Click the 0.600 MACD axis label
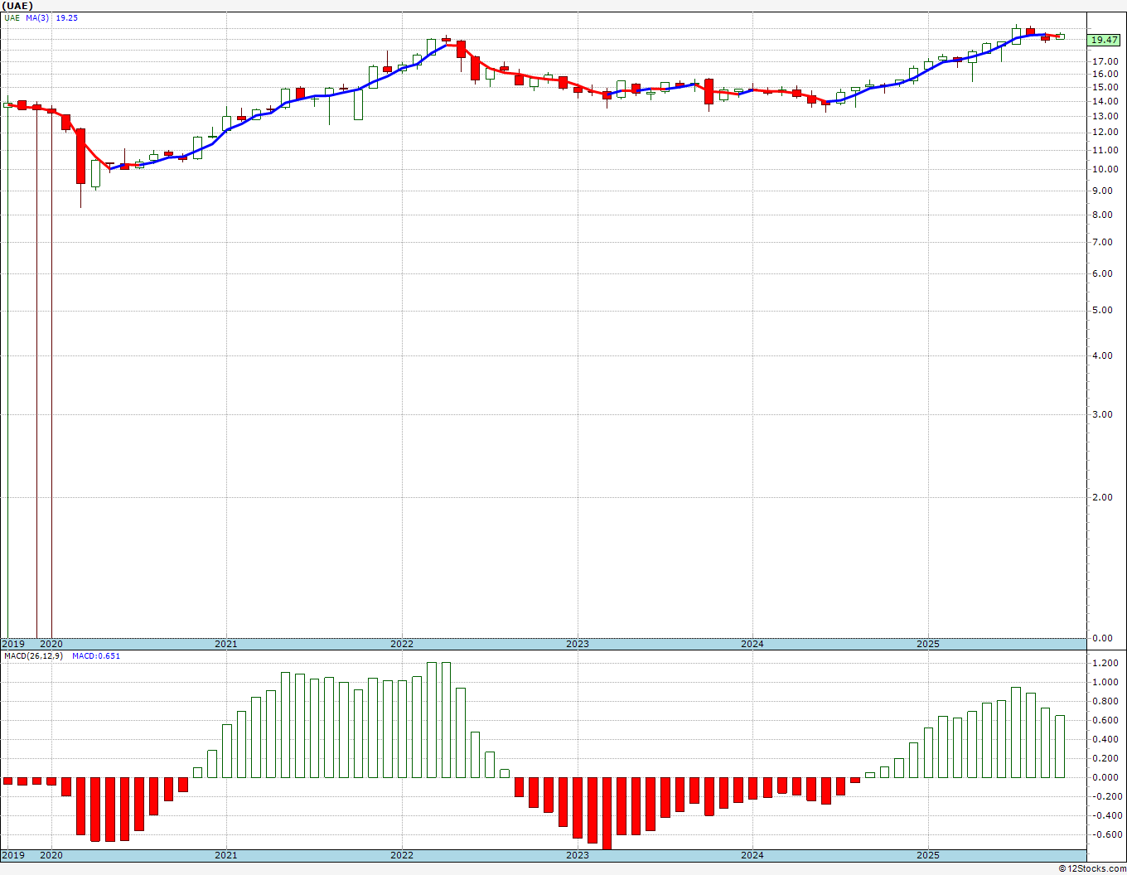1127x875 pixels. pos(1105,720)
